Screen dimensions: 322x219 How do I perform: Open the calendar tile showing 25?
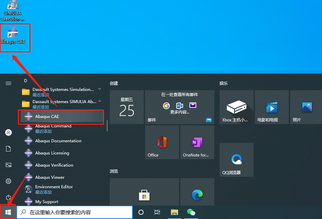(127, 107)
